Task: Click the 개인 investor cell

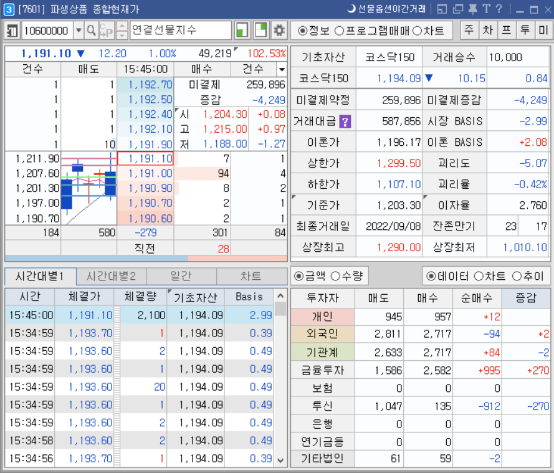Action: click(x=322, y=317)
